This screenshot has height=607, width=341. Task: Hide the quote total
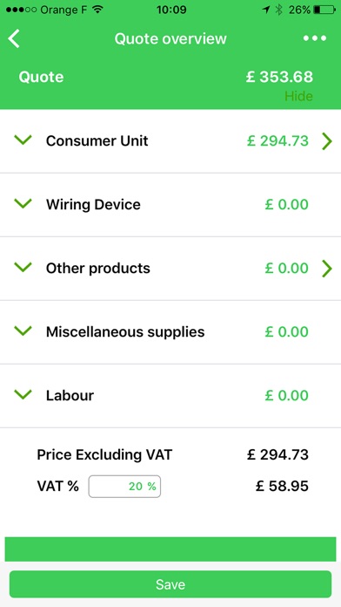point(298,96)
